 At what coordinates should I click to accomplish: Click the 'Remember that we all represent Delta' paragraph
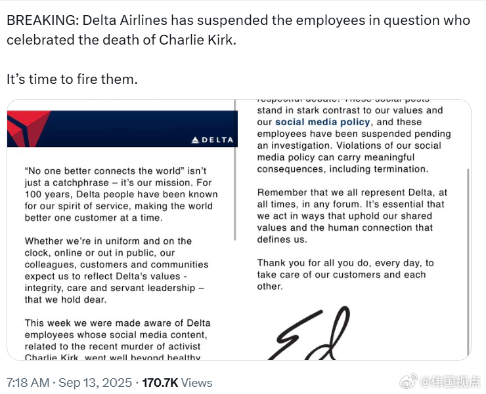(x=352, y=216)
